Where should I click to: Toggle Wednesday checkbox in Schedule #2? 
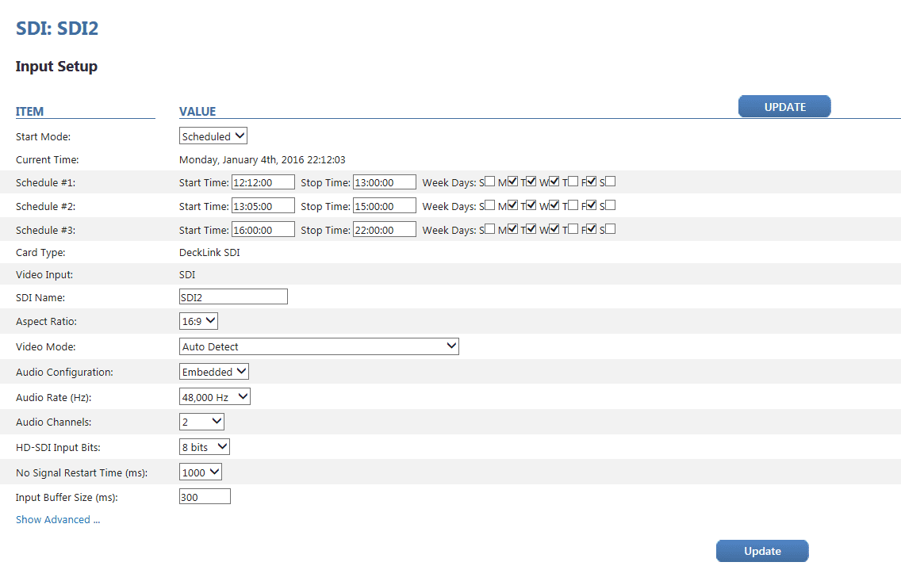pyautogui.click(x=554, y=205)
